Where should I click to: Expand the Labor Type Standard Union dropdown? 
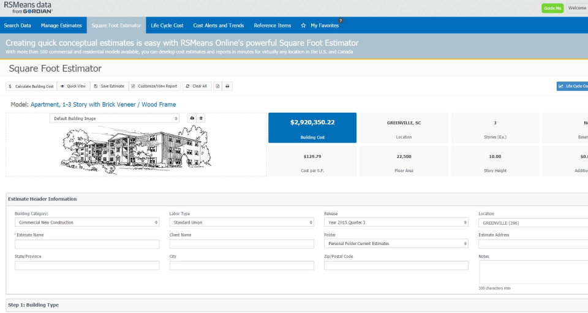[x=241, y=222]
